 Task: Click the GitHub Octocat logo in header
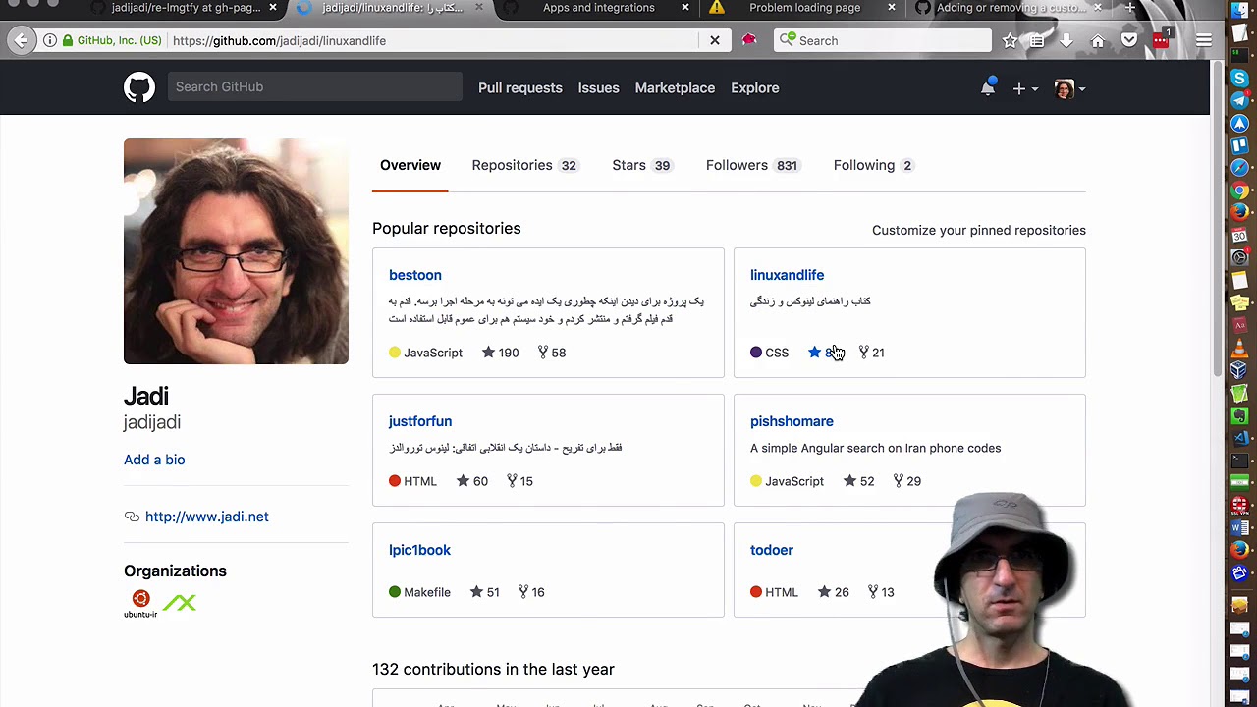tap(139, 87)
